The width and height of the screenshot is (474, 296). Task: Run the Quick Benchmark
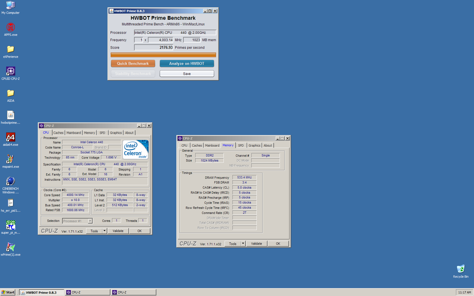click(133, 63)
